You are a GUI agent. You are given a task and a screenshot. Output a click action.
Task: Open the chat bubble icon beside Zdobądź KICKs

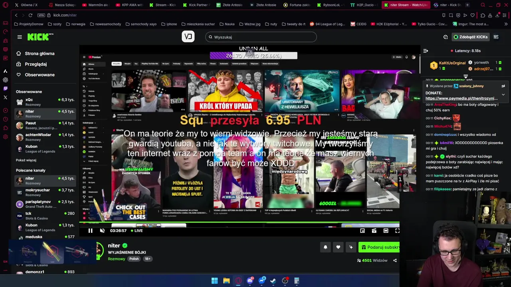(446, 37)
